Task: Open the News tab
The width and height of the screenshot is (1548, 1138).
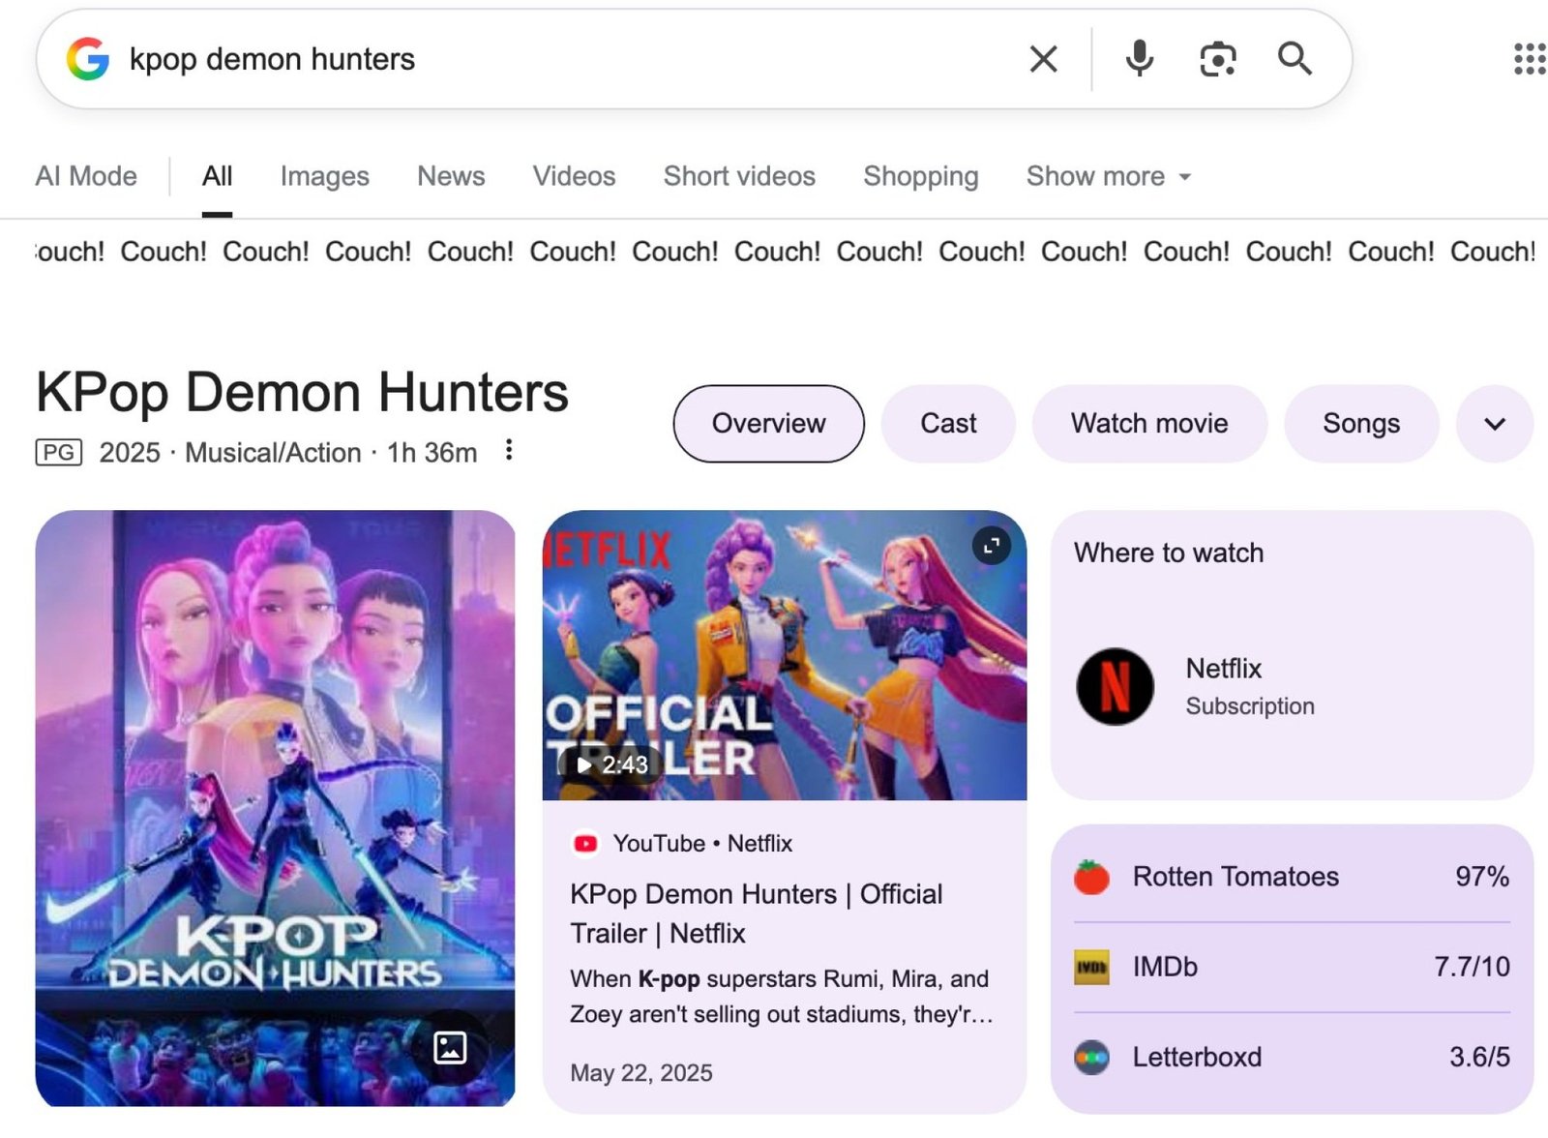Action: pyautogui.click(x=451, y=176)
